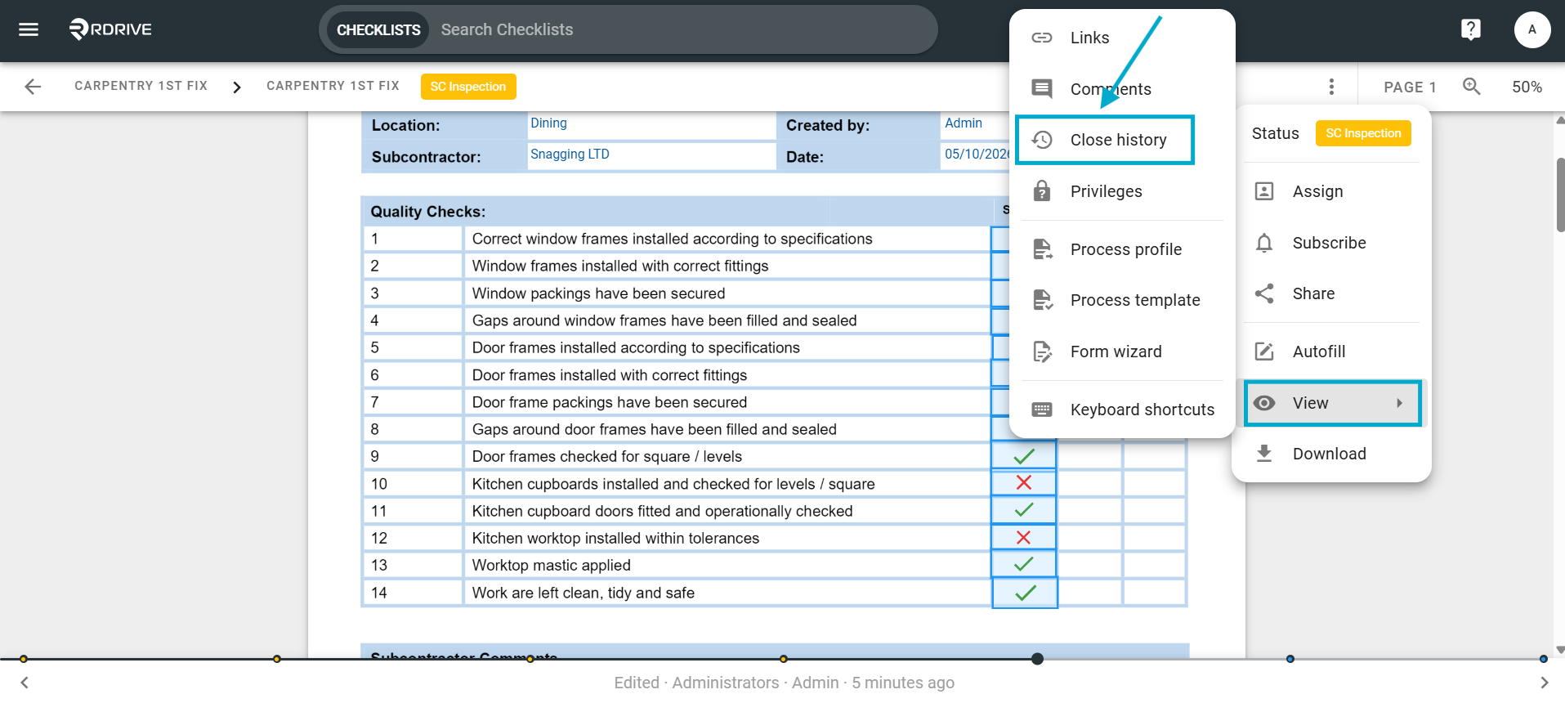
Task: Select Close history menu entry
Action: coord(1105,140)
